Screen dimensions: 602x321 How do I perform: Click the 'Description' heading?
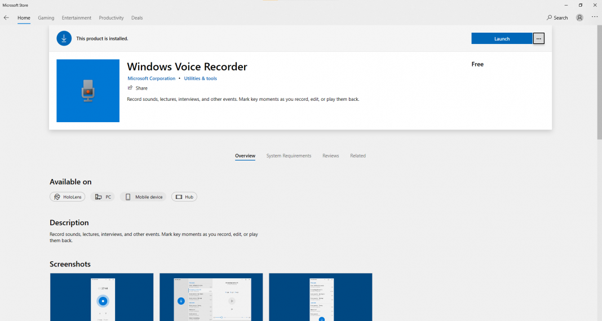tap(69, 222)
